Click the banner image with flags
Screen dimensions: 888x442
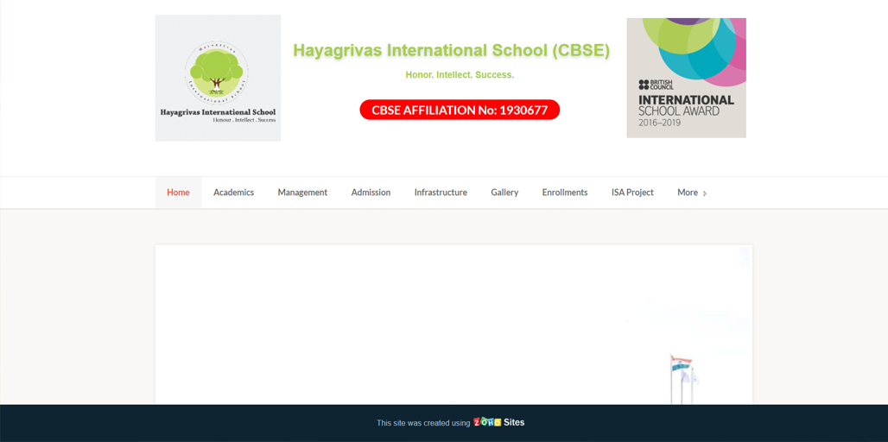coord(454,325)
